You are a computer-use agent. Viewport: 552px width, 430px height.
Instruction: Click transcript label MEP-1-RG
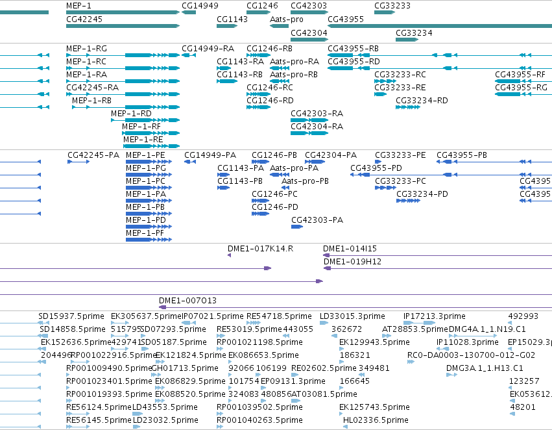click(x=87, y=49)
